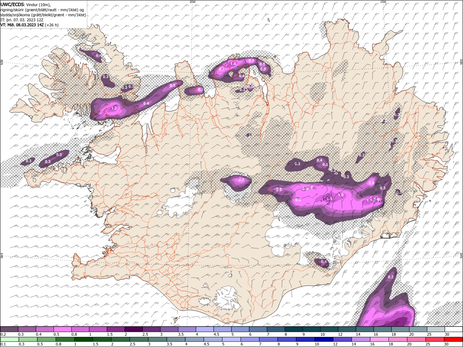Click the 'VT: Mið. 08.03.2023 14Z' valid time line
This screenshot has height=347, width=463.
click(x=22, y=25)
